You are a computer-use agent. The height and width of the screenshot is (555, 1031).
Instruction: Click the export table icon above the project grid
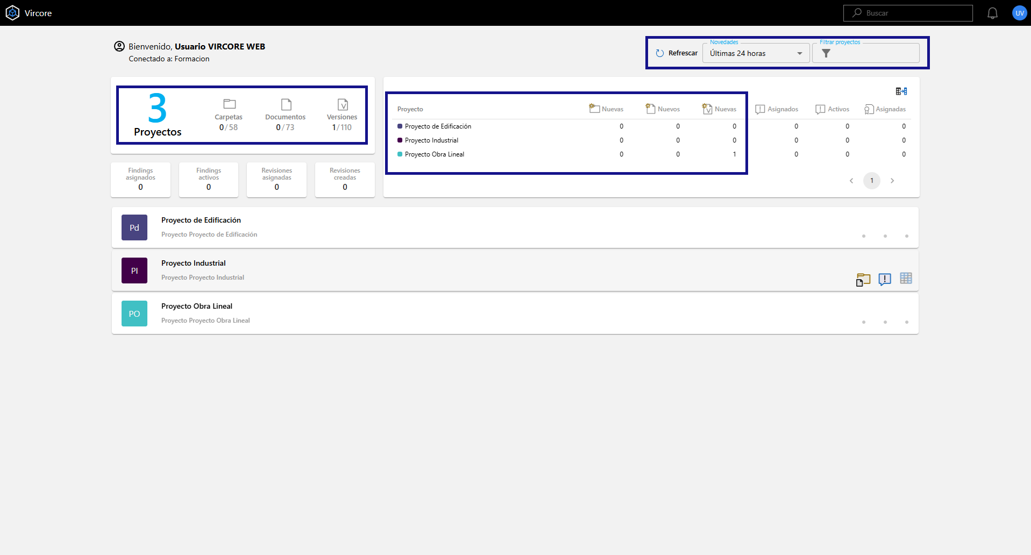coord(901,91)
